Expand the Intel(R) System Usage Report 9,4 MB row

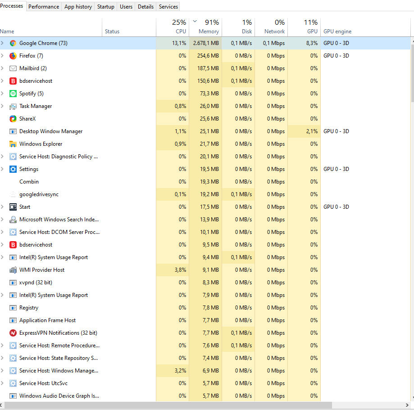point(2,257)
